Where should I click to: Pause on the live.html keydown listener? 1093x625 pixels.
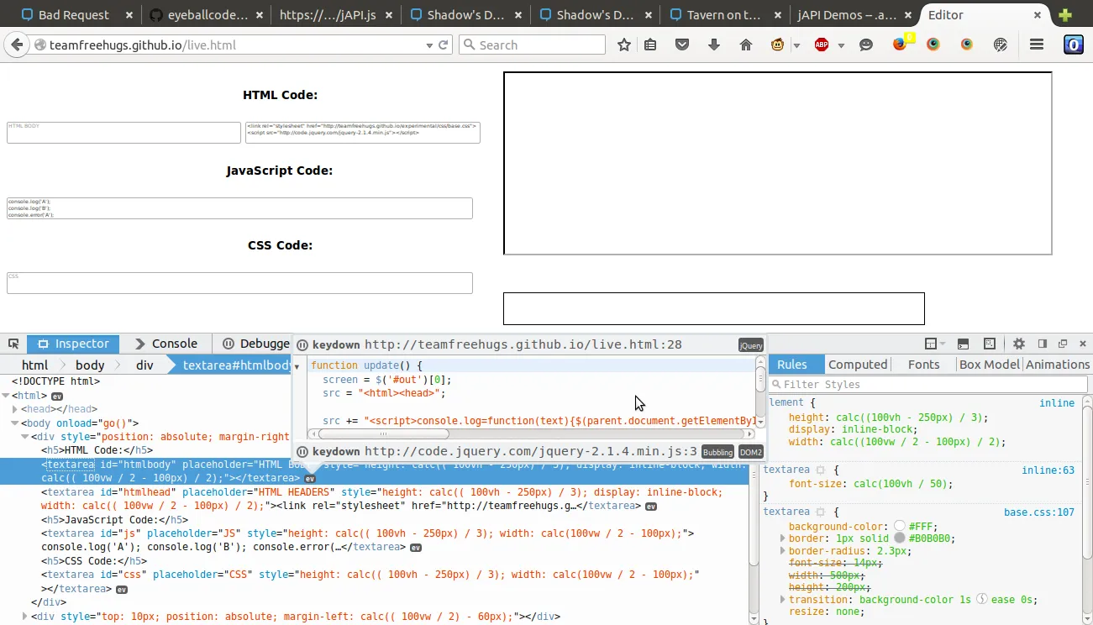point(302,344)
